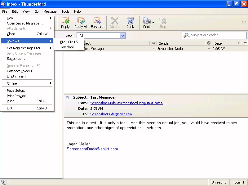Screen dimensions: 248x186
Task: Click the Reply toolbar icon
Action: pyautogui.click(x=65, y=23)
